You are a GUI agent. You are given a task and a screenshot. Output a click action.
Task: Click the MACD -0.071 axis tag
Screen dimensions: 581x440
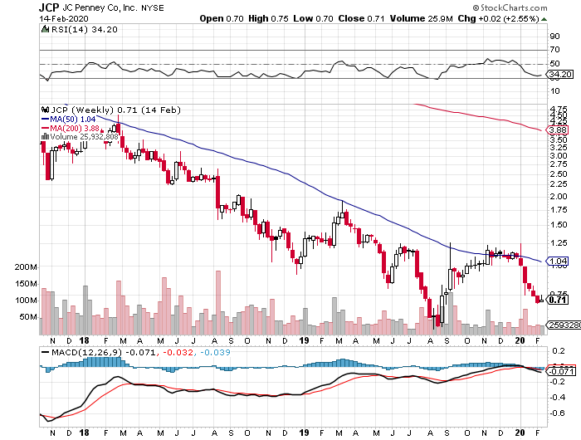click(561, 371)
